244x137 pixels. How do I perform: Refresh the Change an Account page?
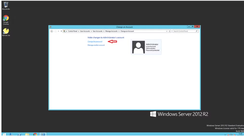(170, 31)
